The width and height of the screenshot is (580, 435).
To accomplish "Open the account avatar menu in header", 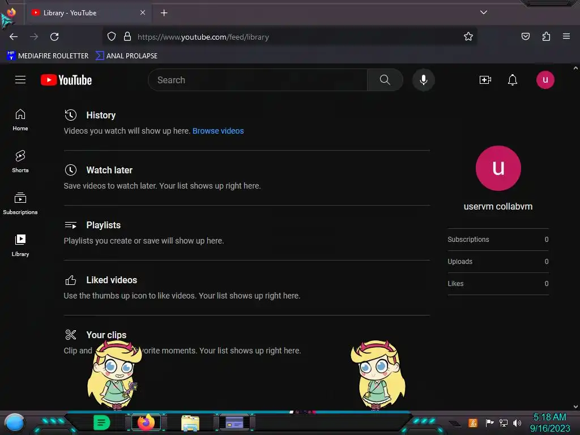I will pos(545,80).
